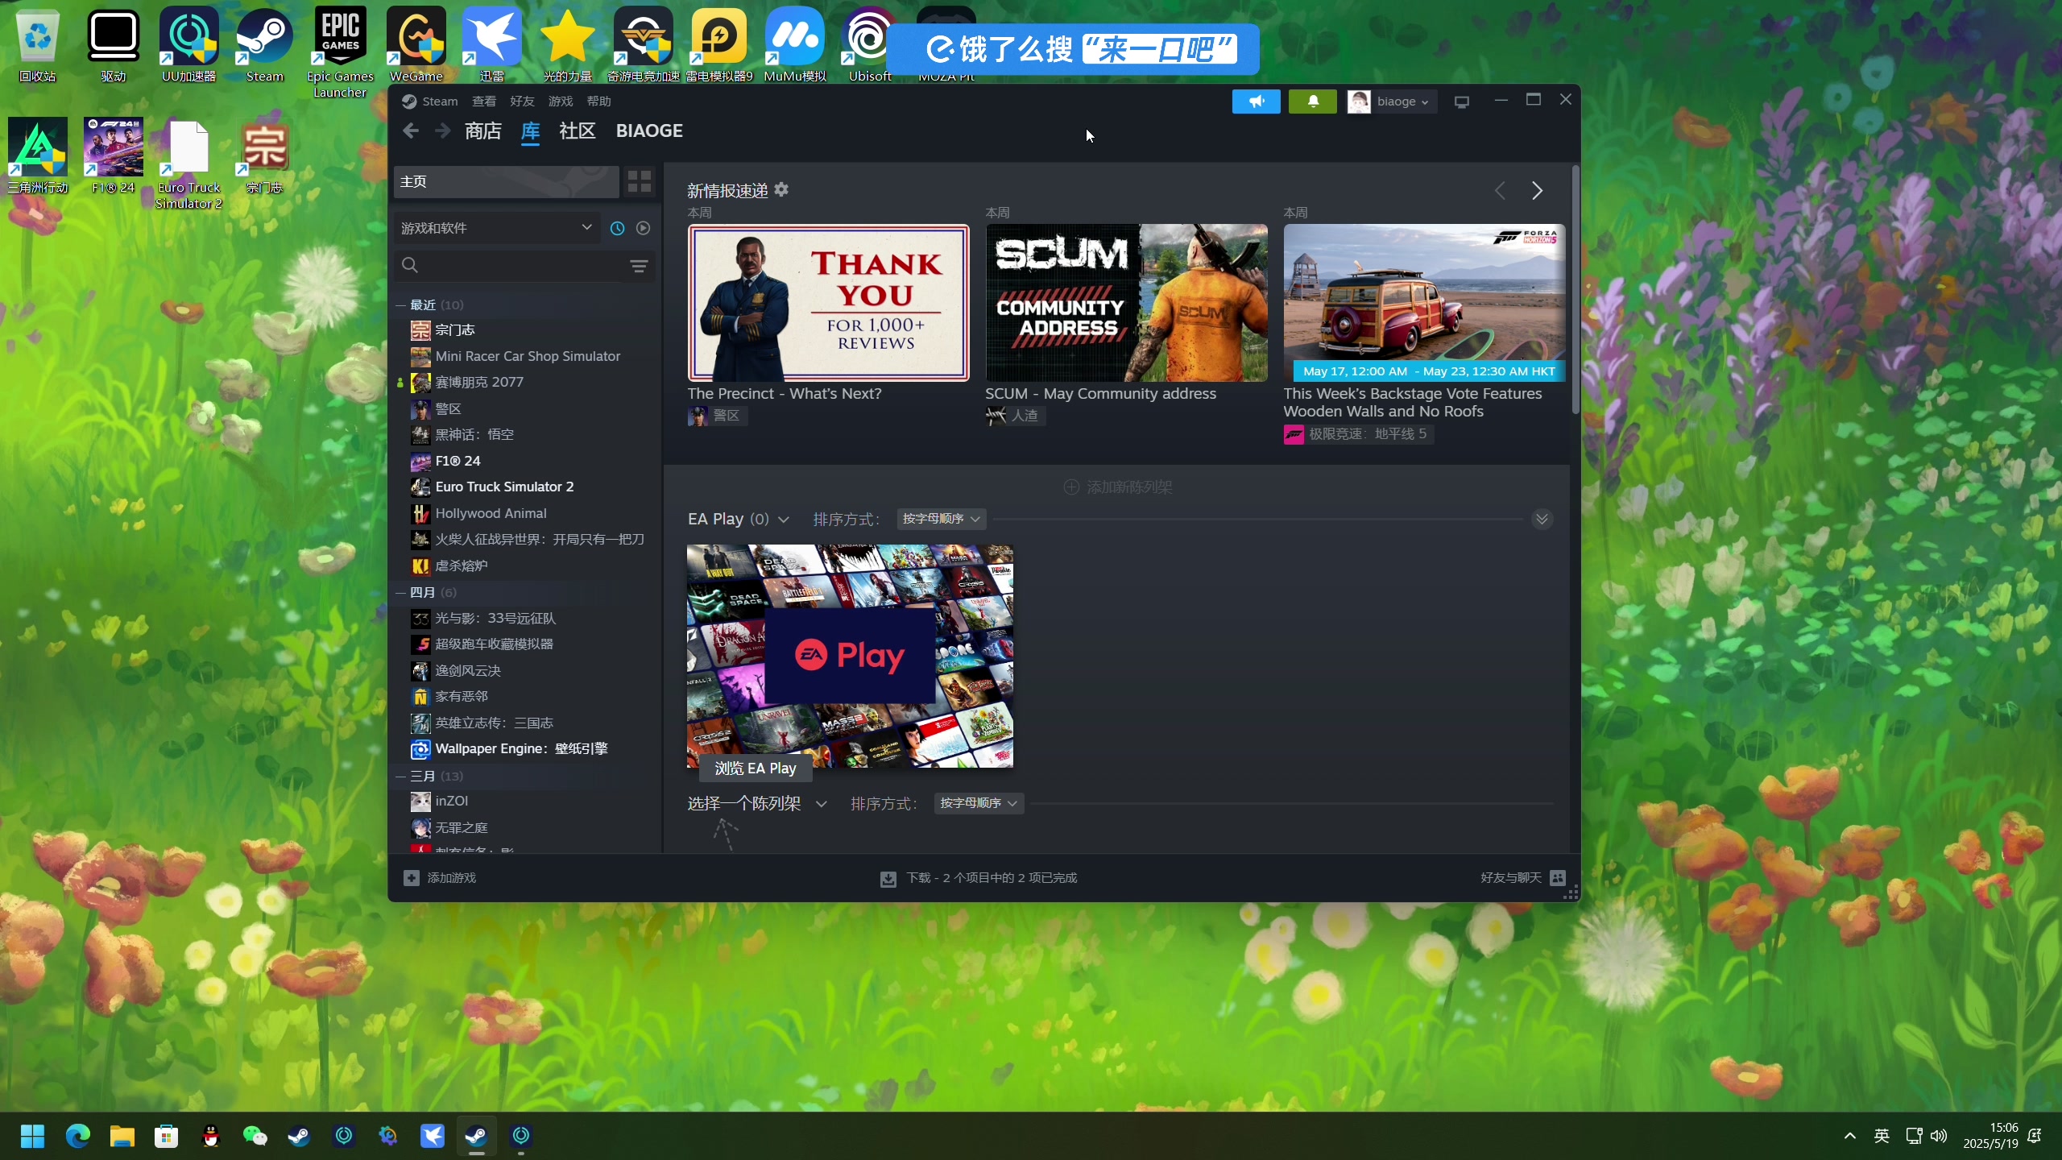Open WeGame desktop icon
This screenshot has width=2062, height=1160.
(416, 45)
